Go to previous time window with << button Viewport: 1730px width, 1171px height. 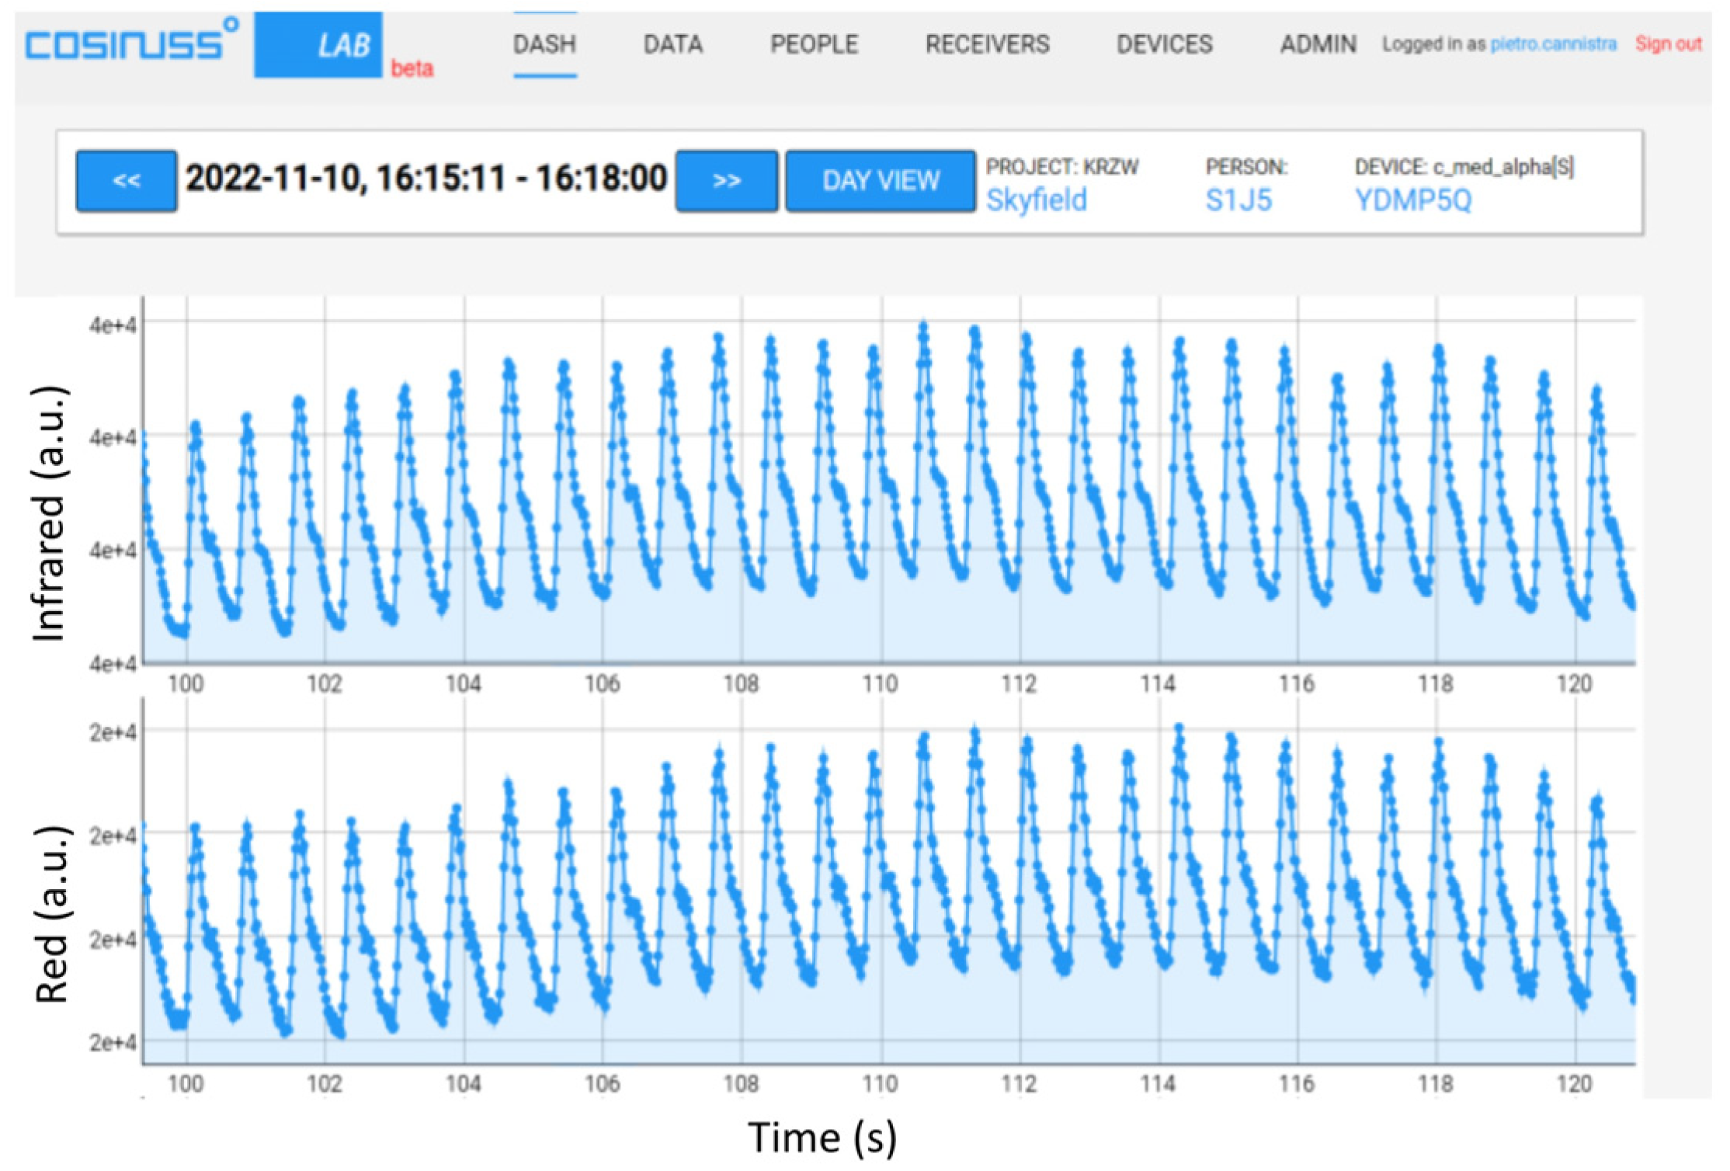tap(126, 181)
